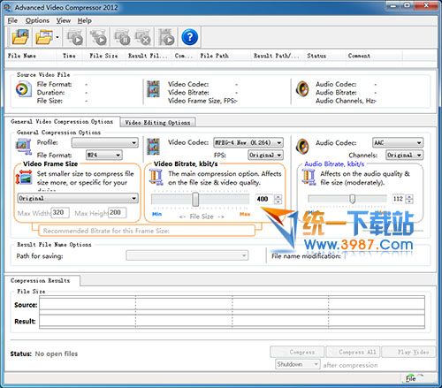Click the video bitrate spinner arrows
The image size is (442, 388).
(x=278, y=199)
